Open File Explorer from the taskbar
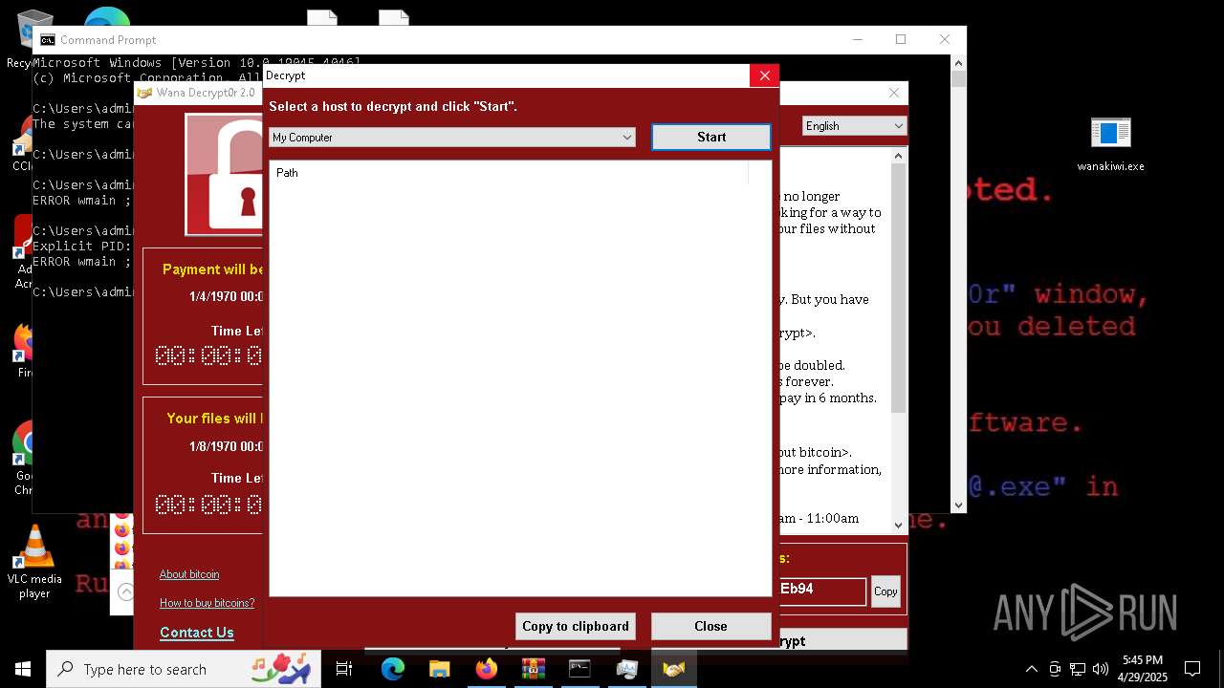The image size is (1224, 688). (x=439, y=669)
